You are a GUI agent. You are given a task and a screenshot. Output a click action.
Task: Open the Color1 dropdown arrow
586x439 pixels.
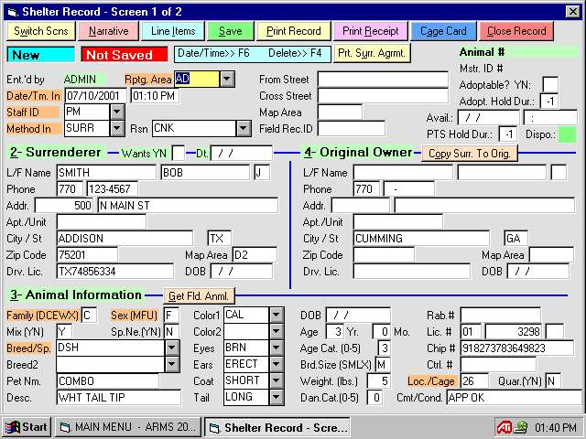click(x=277, y=315)
